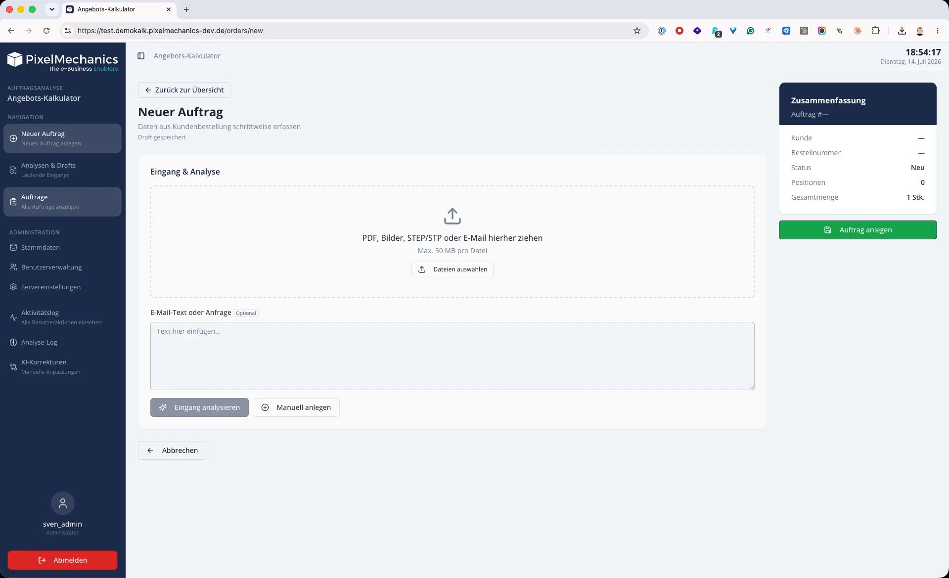Open Chrome profile avatar
Viewport: 949px width, 578px height.
point(920,31)
